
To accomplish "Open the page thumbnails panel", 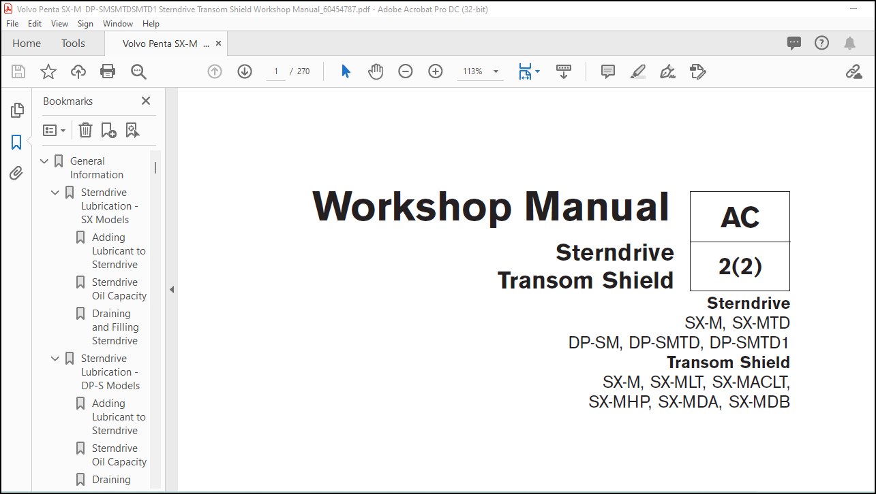I will 17,110.
